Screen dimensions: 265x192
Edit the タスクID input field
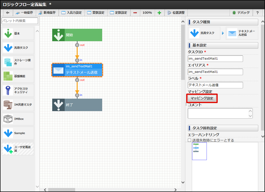215,59
